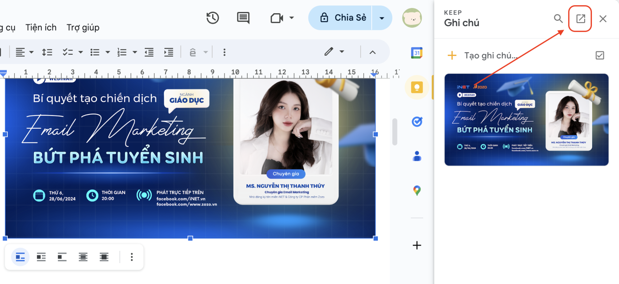Viewport: 619px width, 284px height.
Task: Open Google Keep in the side panel
Action: click(417, 87)
